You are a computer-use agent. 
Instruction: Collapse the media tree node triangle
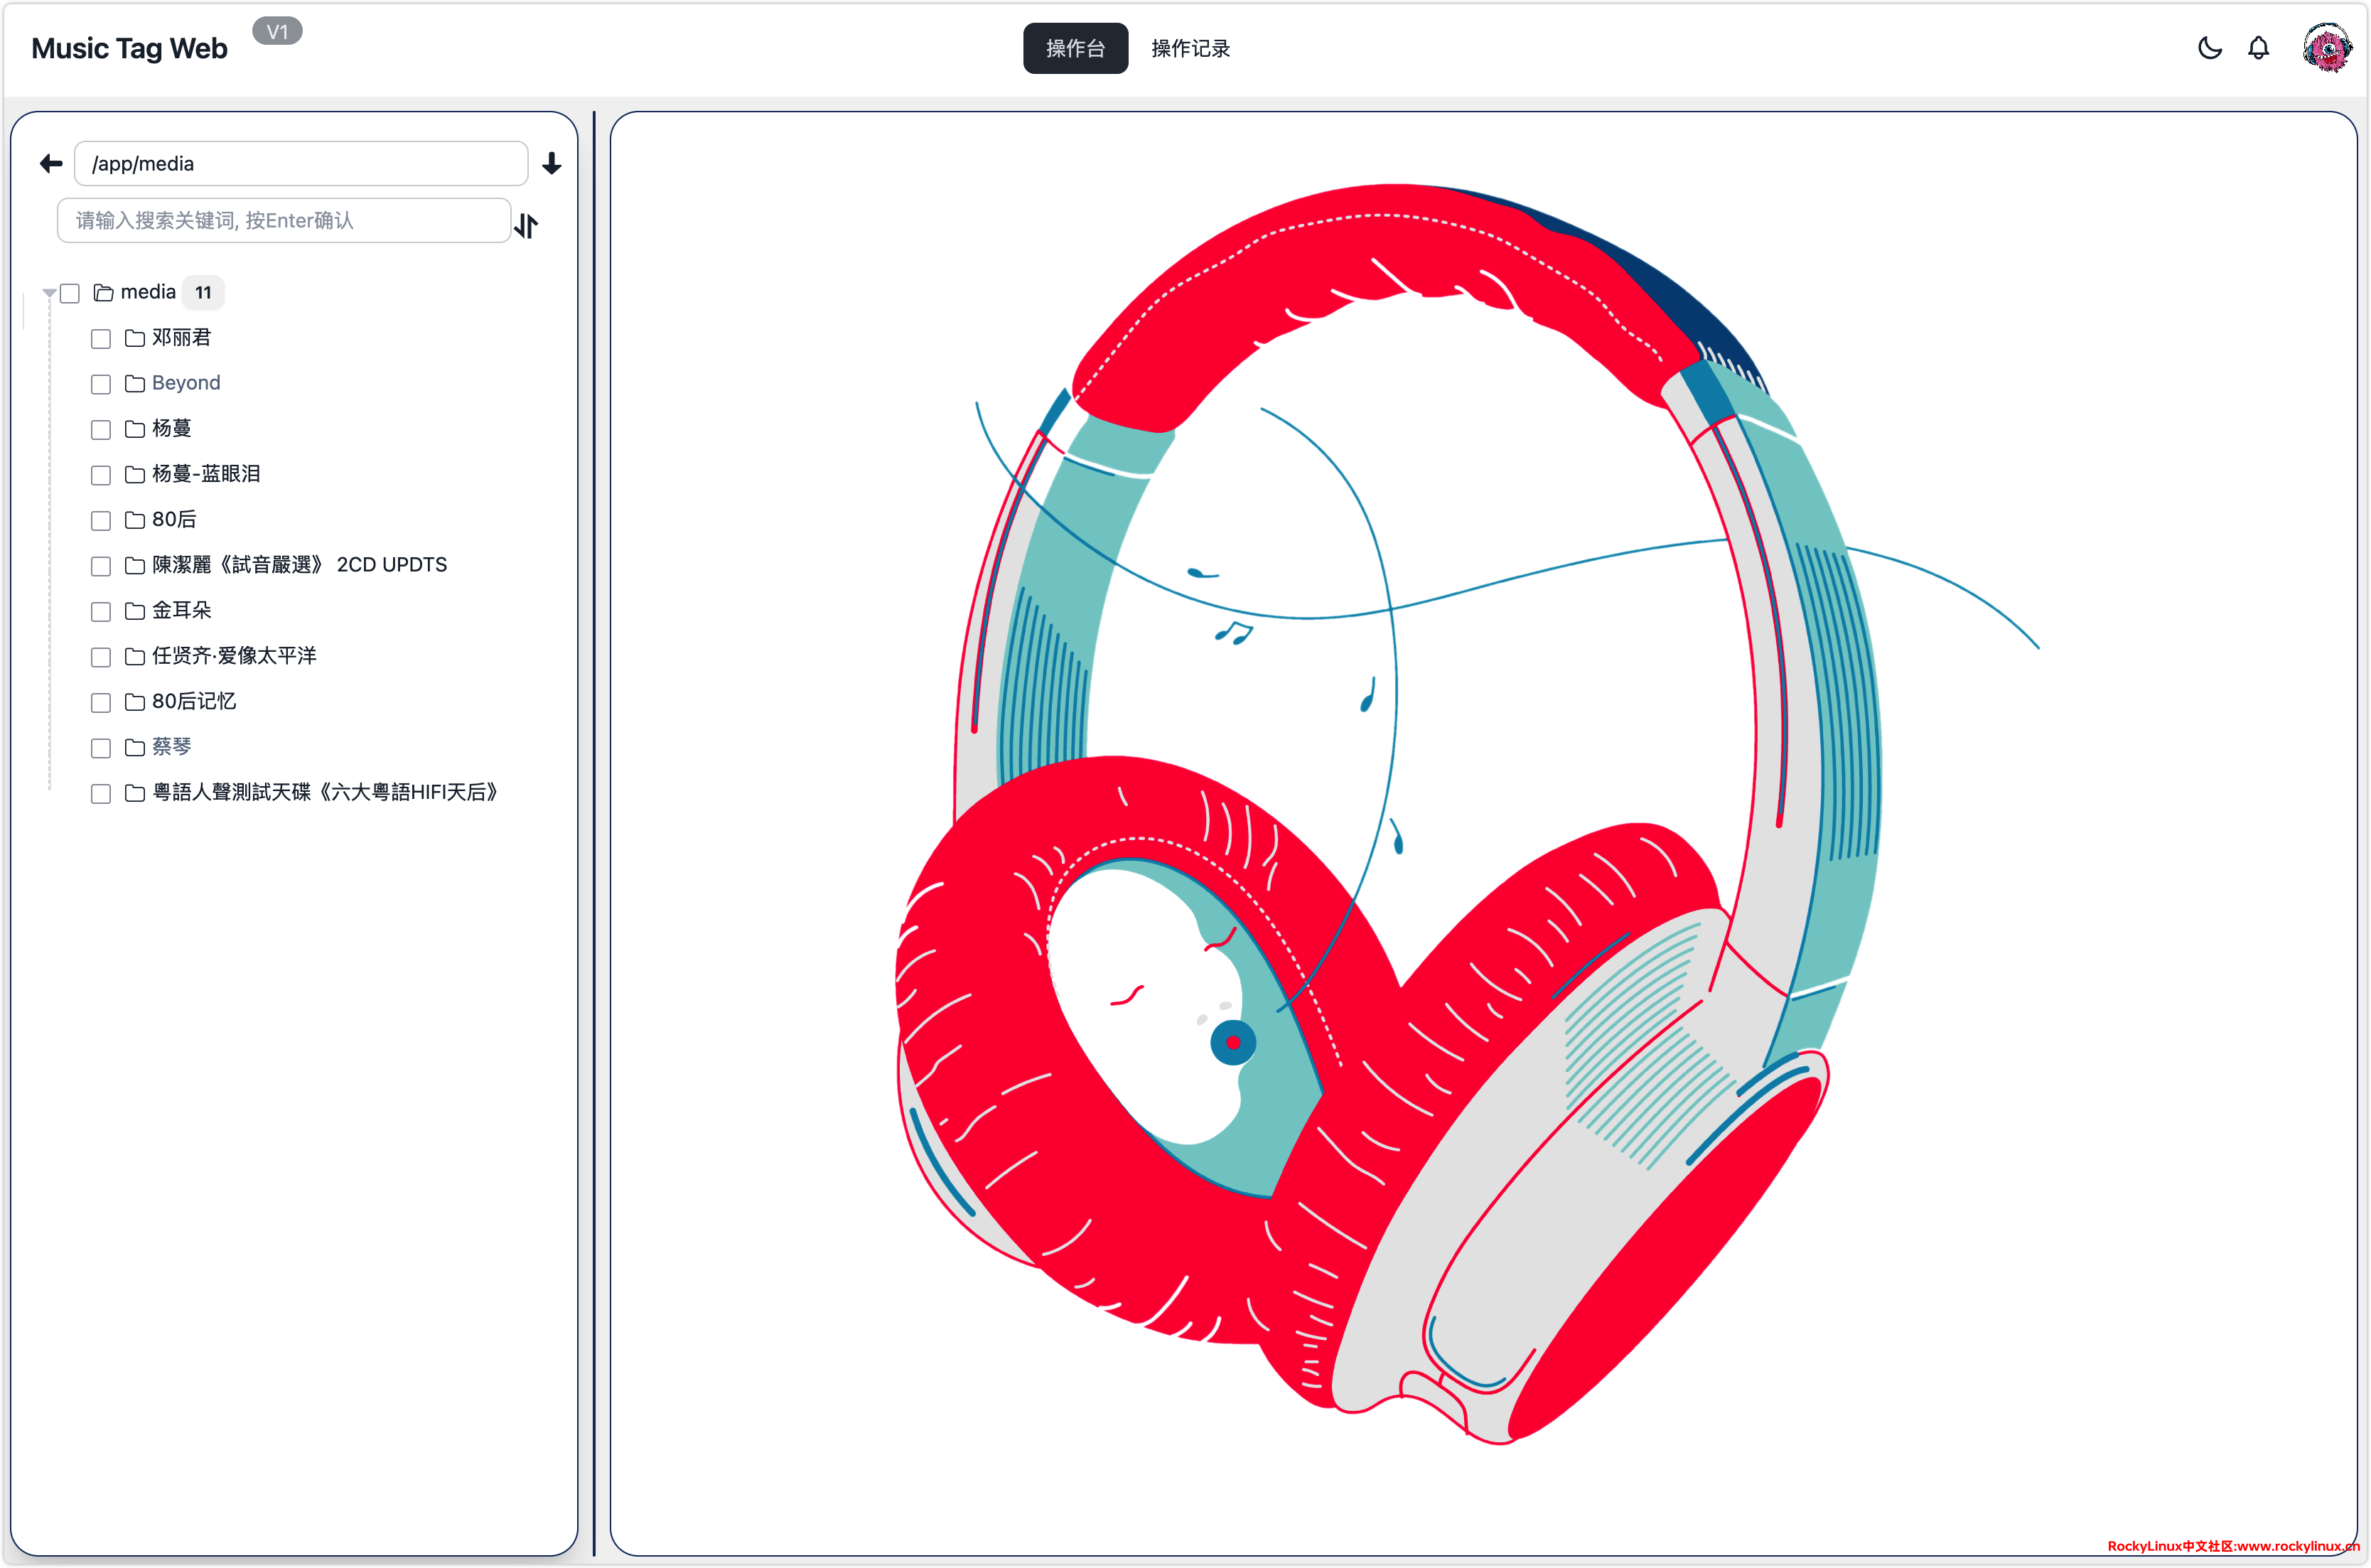pos(48,293)
